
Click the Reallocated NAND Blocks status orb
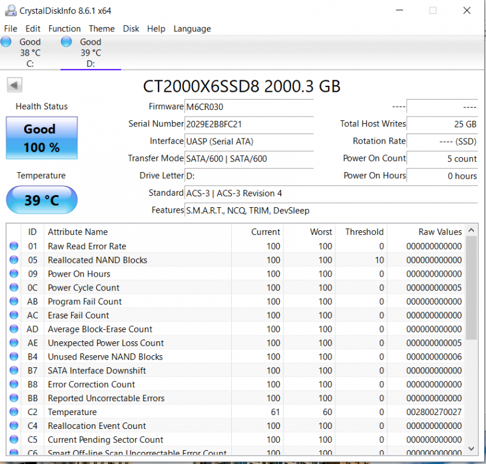pos(14,260)
